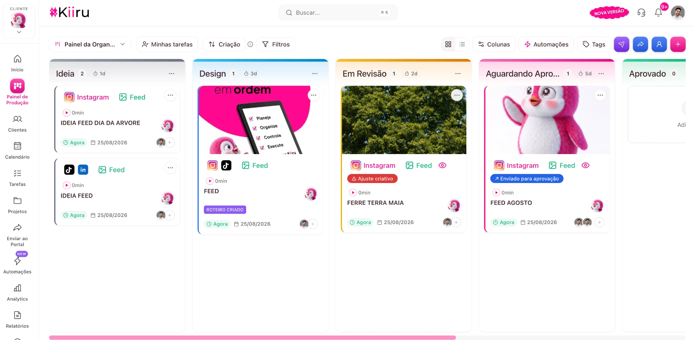The height and width of the screenshot is (340, 694).
Task: Toggle eye icon on FERRE TERRA MAIA card
Action: coord(442,165)
